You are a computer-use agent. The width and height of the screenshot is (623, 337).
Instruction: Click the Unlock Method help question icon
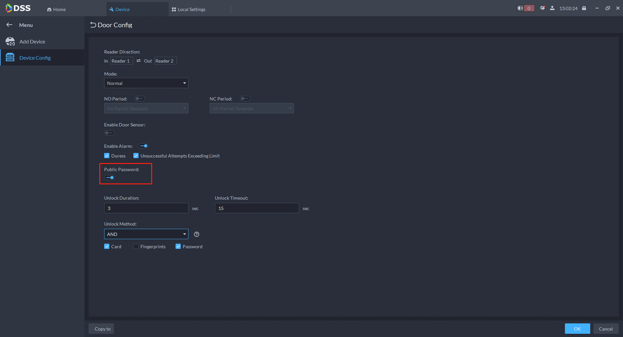click(x=197, y=234)
